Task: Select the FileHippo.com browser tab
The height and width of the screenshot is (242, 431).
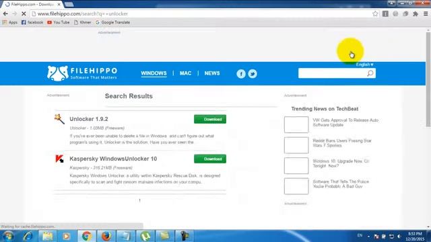Action: pos(32,5)
